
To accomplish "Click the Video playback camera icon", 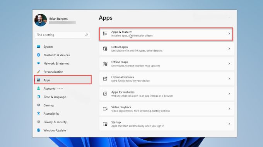I will [105, 109].
